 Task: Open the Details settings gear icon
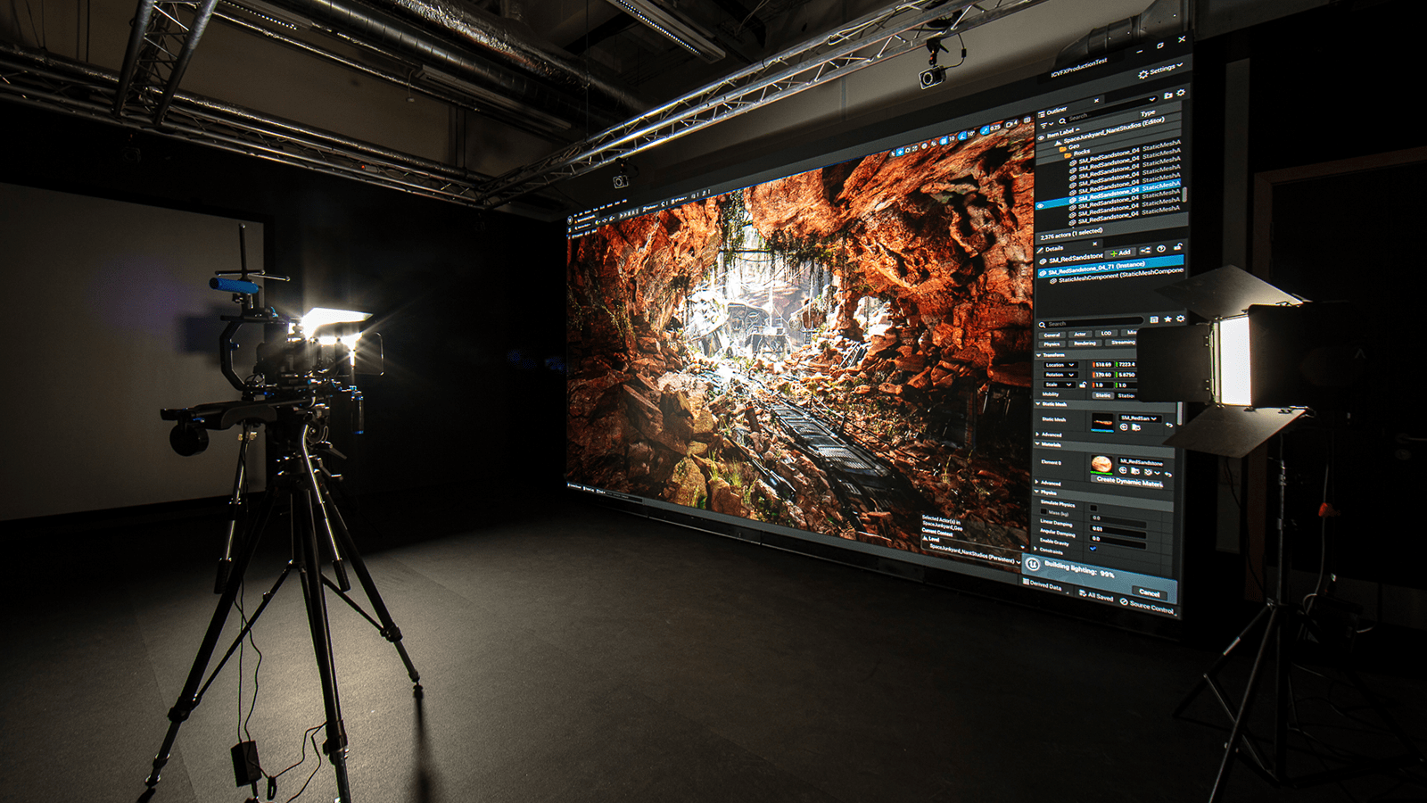(x=1180, y=319)
